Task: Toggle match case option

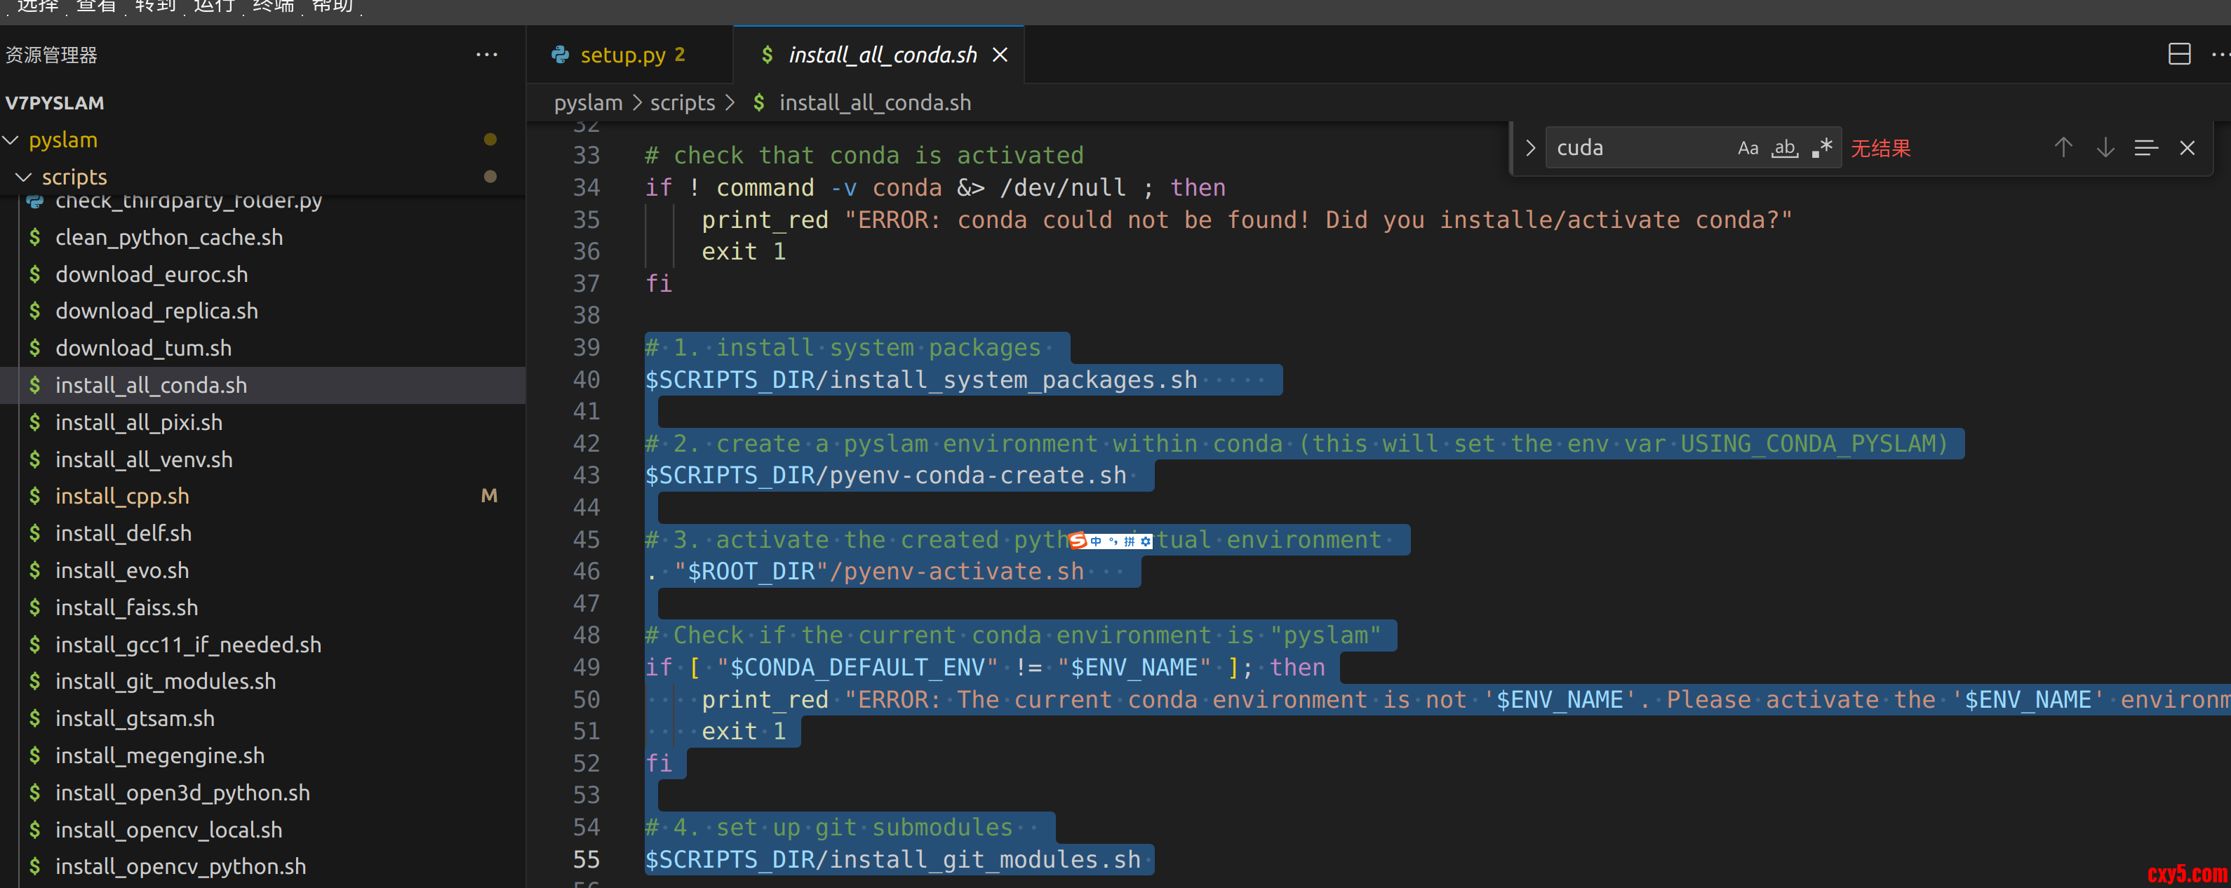Action: pos(1748,148)
